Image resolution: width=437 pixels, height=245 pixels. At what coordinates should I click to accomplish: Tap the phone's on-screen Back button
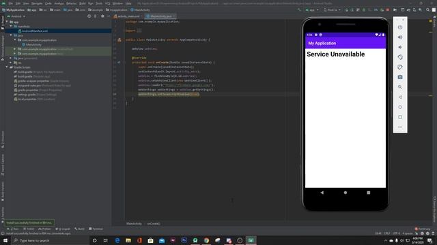point(322,193)
